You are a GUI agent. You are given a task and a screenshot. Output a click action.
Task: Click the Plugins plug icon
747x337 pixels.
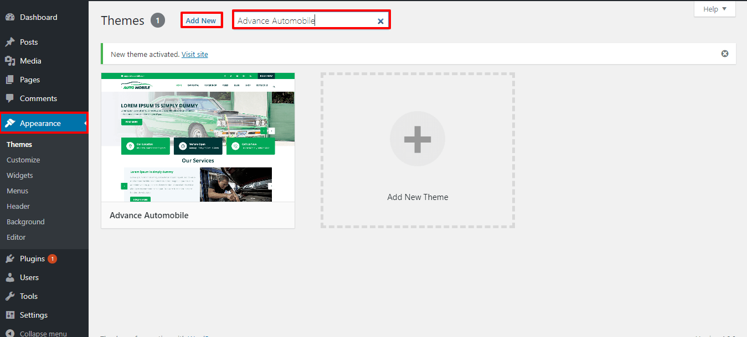pyautogui.click(x=10, y=259)
